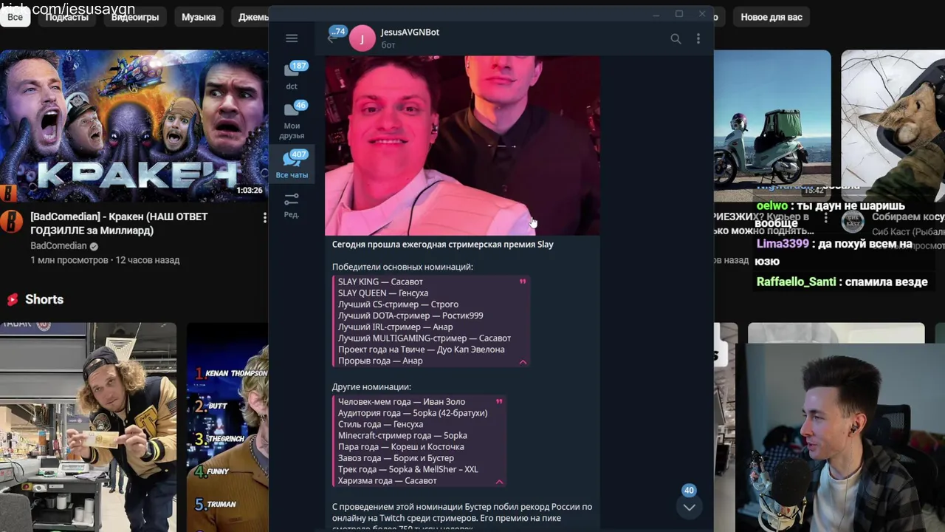The width and height of the screenshot is (945, 532).
Task: Click the line Харизма года — Сасавот
Action: 388,481
